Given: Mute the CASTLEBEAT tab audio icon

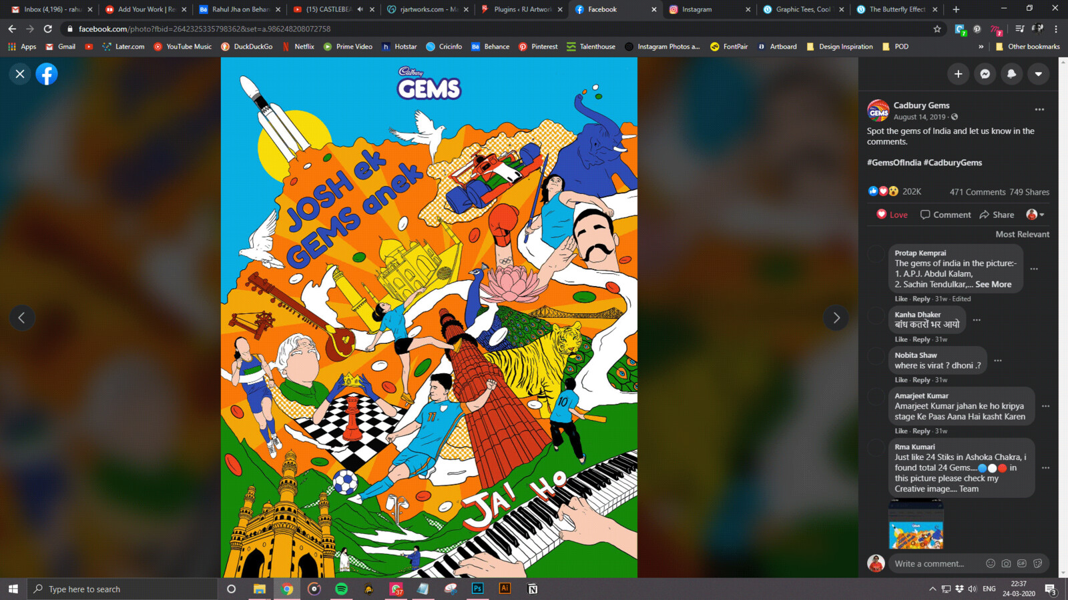Looking at the screenshot, I should 360,9.
